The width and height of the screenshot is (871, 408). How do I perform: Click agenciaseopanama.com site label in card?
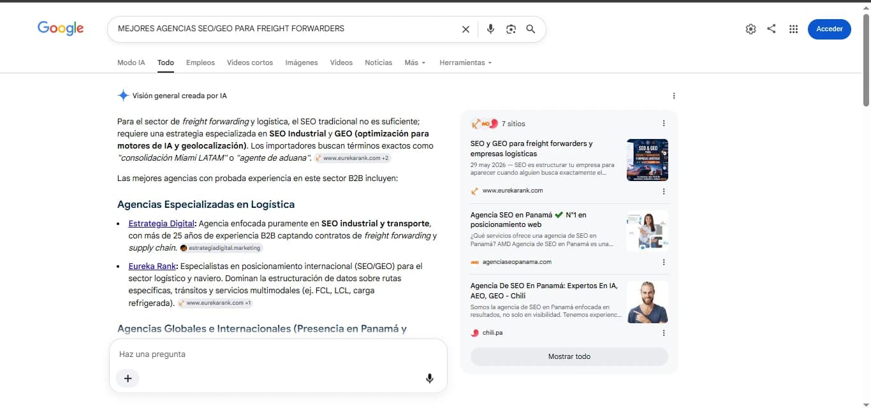point(517,262)
